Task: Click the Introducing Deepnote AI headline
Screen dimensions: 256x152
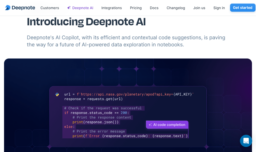Action: click(x=86, y=22)
